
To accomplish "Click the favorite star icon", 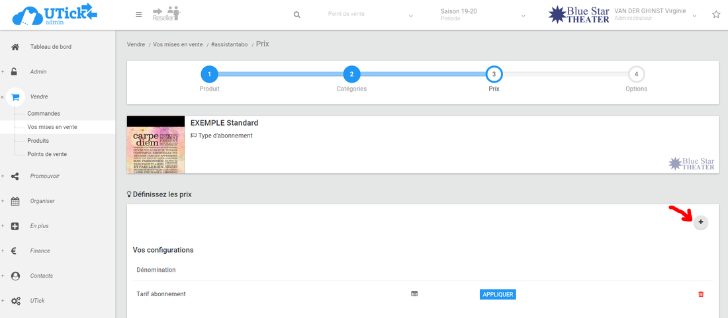I will coord(716,15).
